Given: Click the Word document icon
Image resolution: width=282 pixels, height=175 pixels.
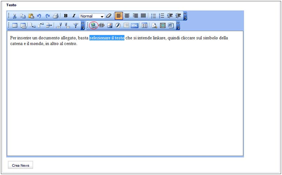Looking at the screenshot, I should pyautogui.click(x=171, y=26).
